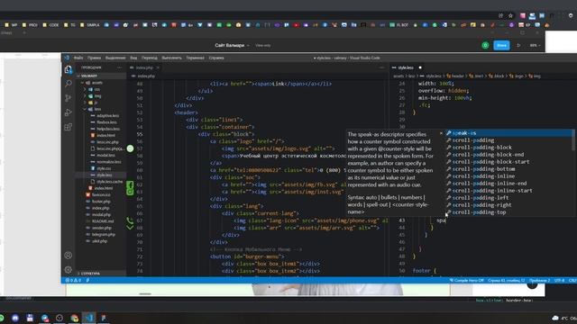Open style.css in Explorer

pyautogui.click(x=104, y=168)
